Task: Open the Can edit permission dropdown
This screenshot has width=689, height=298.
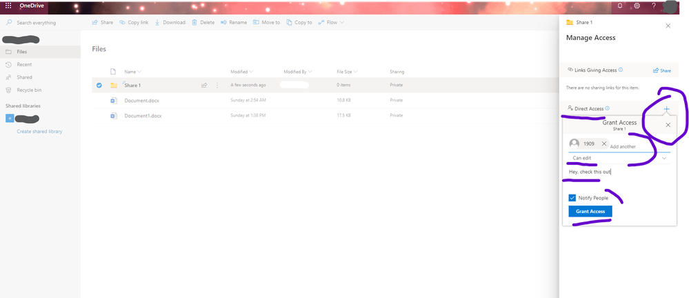Action: click(619, 158)
